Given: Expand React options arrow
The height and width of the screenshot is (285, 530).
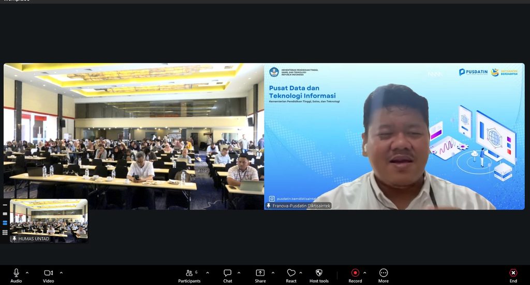Looking at the screenshot, I should 301,273.
